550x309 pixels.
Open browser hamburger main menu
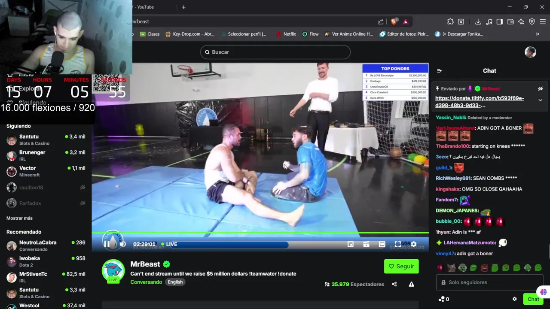[543, 21]
